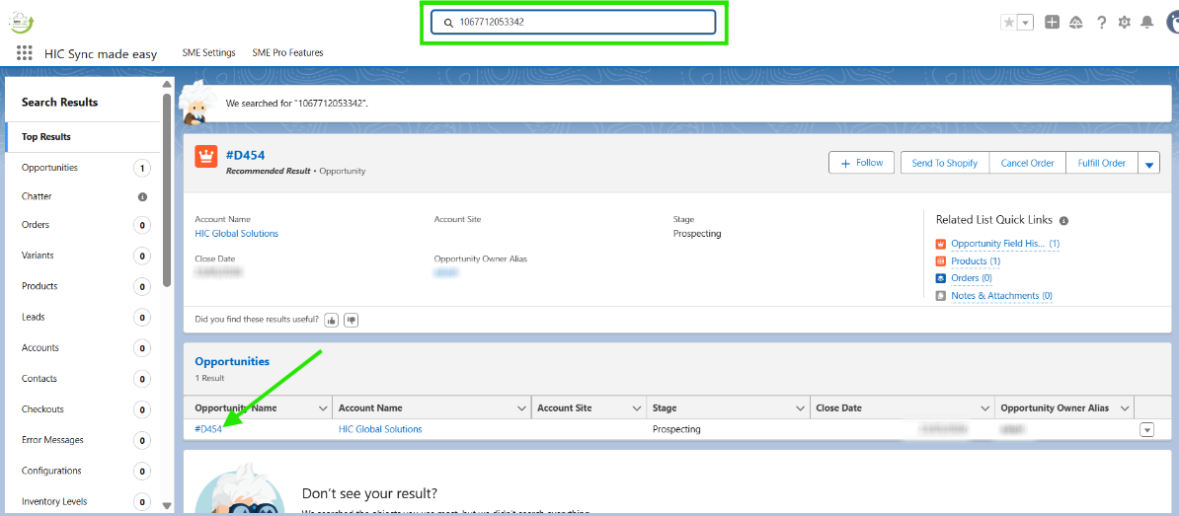Click Prospecting stage cell in table

coord(676,429)
